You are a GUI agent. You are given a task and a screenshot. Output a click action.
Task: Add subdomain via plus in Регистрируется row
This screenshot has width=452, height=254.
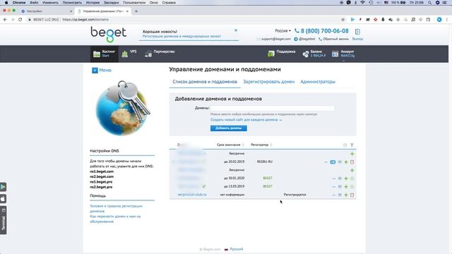346,195
